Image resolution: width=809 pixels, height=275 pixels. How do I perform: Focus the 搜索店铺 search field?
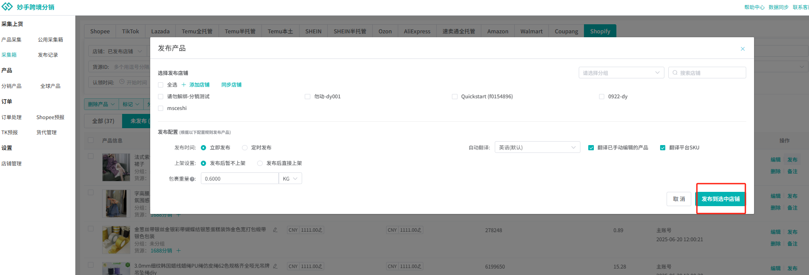click(x=707, y=73)
